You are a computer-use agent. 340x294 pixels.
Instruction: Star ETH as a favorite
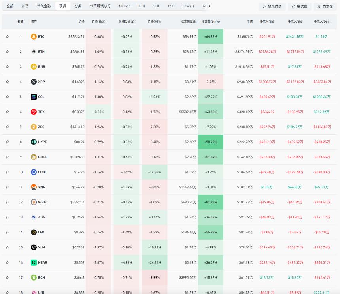[8, 52]
